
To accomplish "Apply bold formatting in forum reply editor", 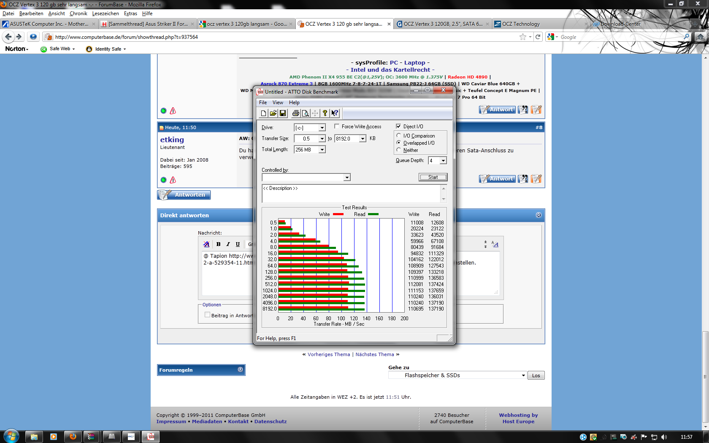I will coord(218,244).
